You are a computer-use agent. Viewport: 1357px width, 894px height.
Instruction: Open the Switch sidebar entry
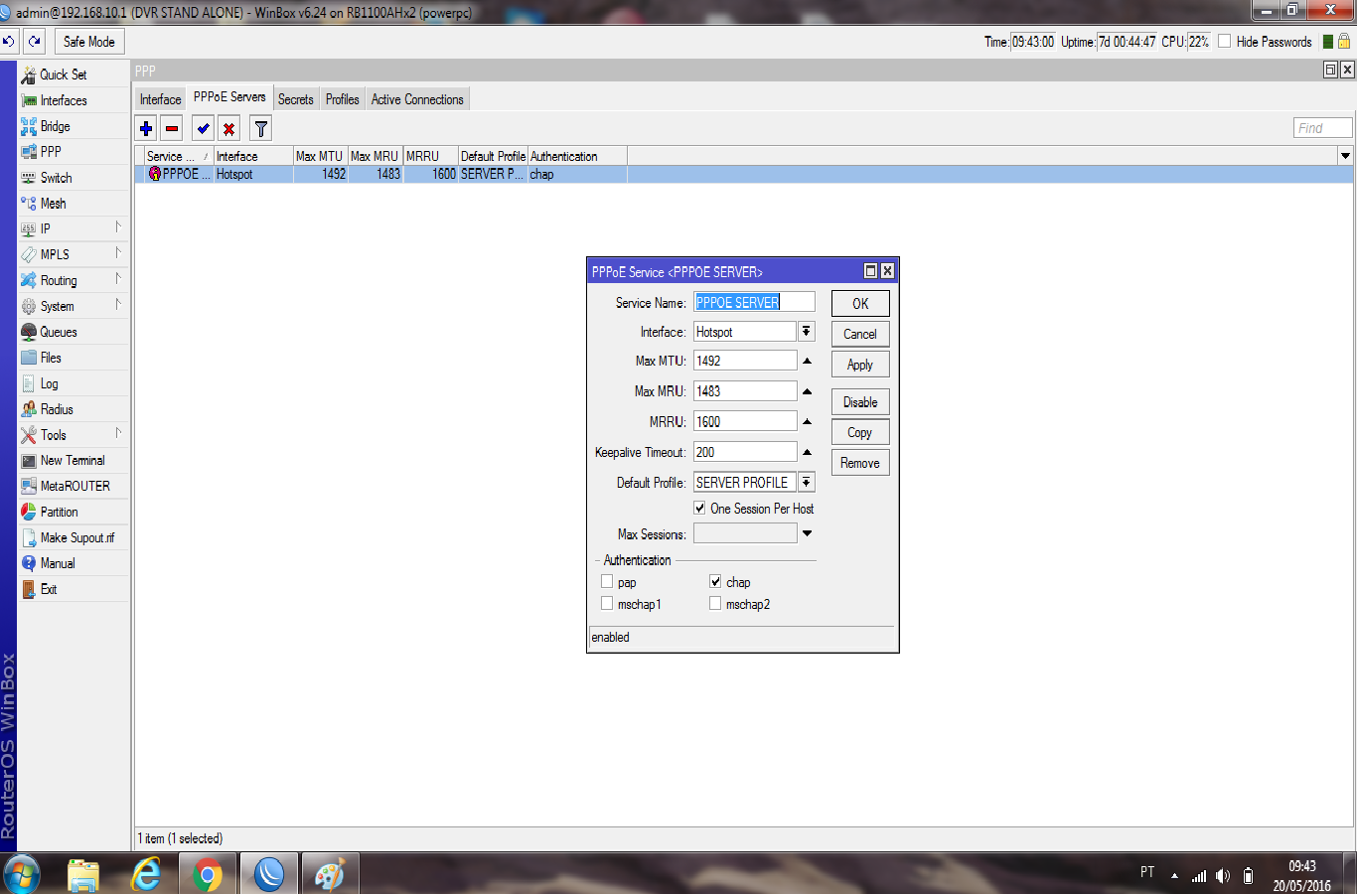tap(57, 178)
